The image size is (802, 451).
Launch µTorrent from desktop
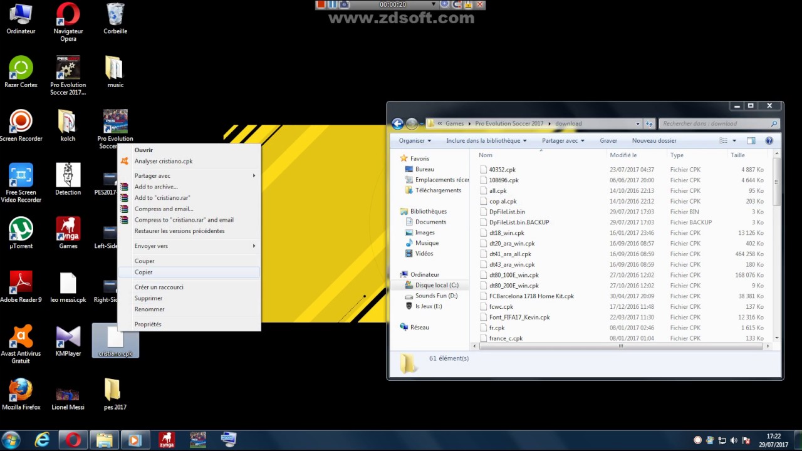[x=21, y=234]
